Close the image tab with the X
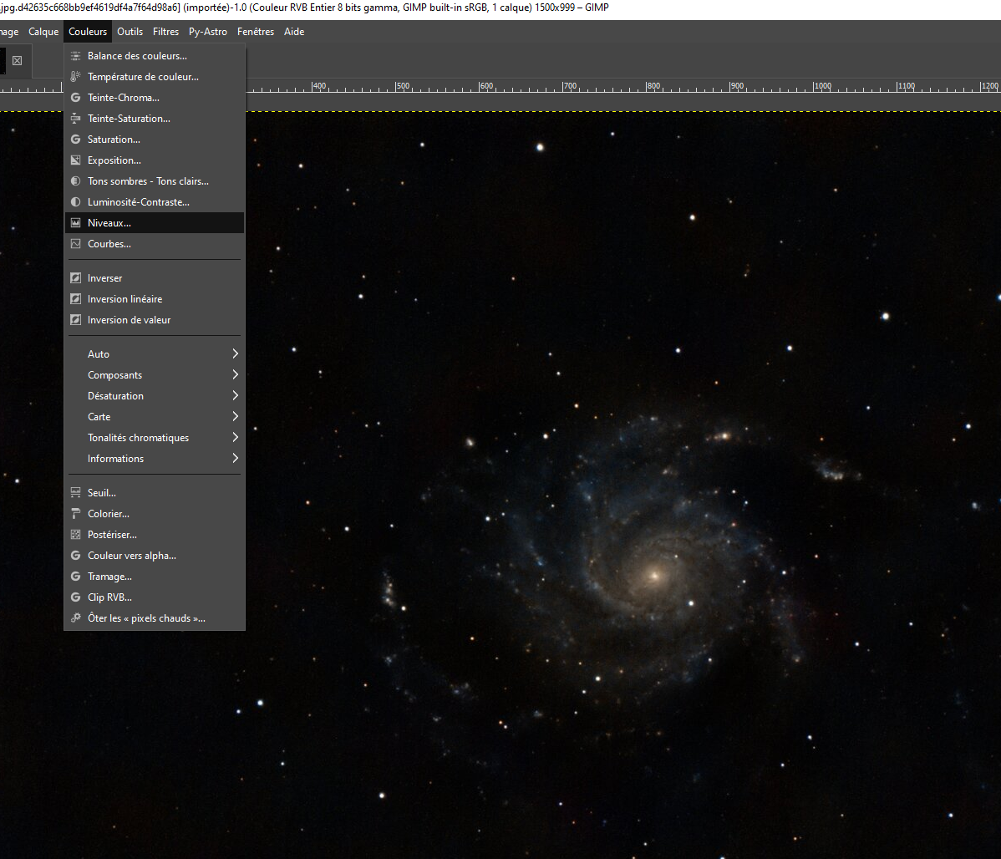 [x=17, y=61]
